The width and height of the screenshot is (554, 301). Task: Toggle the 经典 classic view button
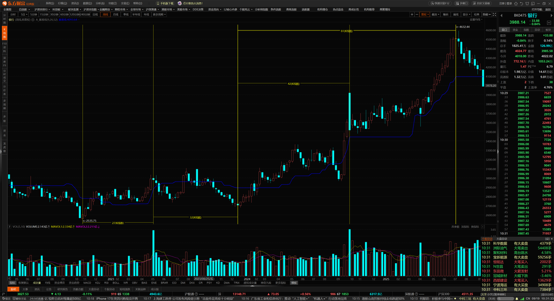tap(477, 14)
